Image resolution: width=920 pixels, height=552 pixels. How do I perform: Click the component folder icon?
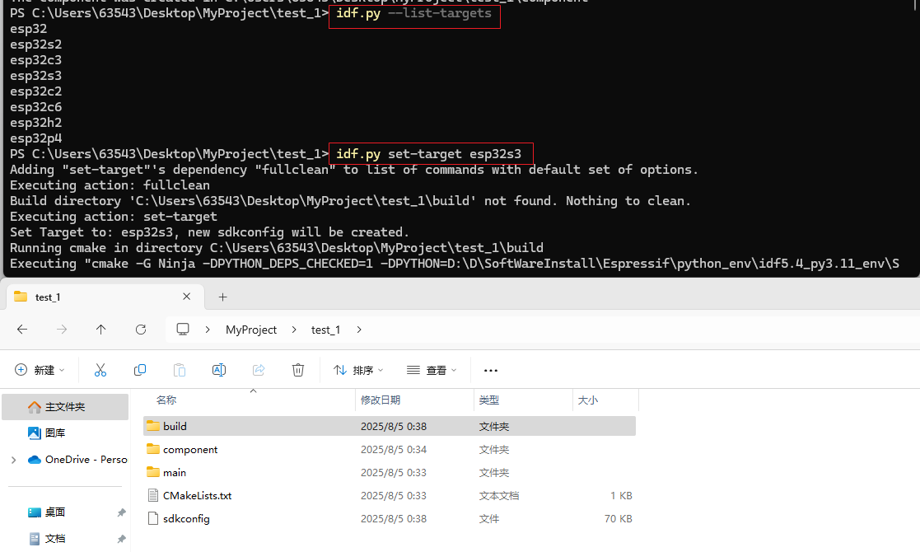pos(153,449)
